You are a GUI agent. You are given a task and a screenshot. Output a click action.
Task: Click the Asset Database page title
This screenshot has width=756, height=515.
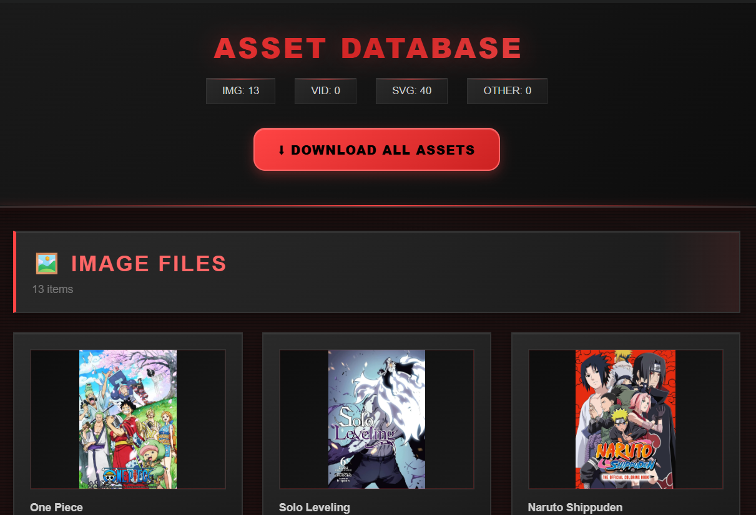[368, 49]
